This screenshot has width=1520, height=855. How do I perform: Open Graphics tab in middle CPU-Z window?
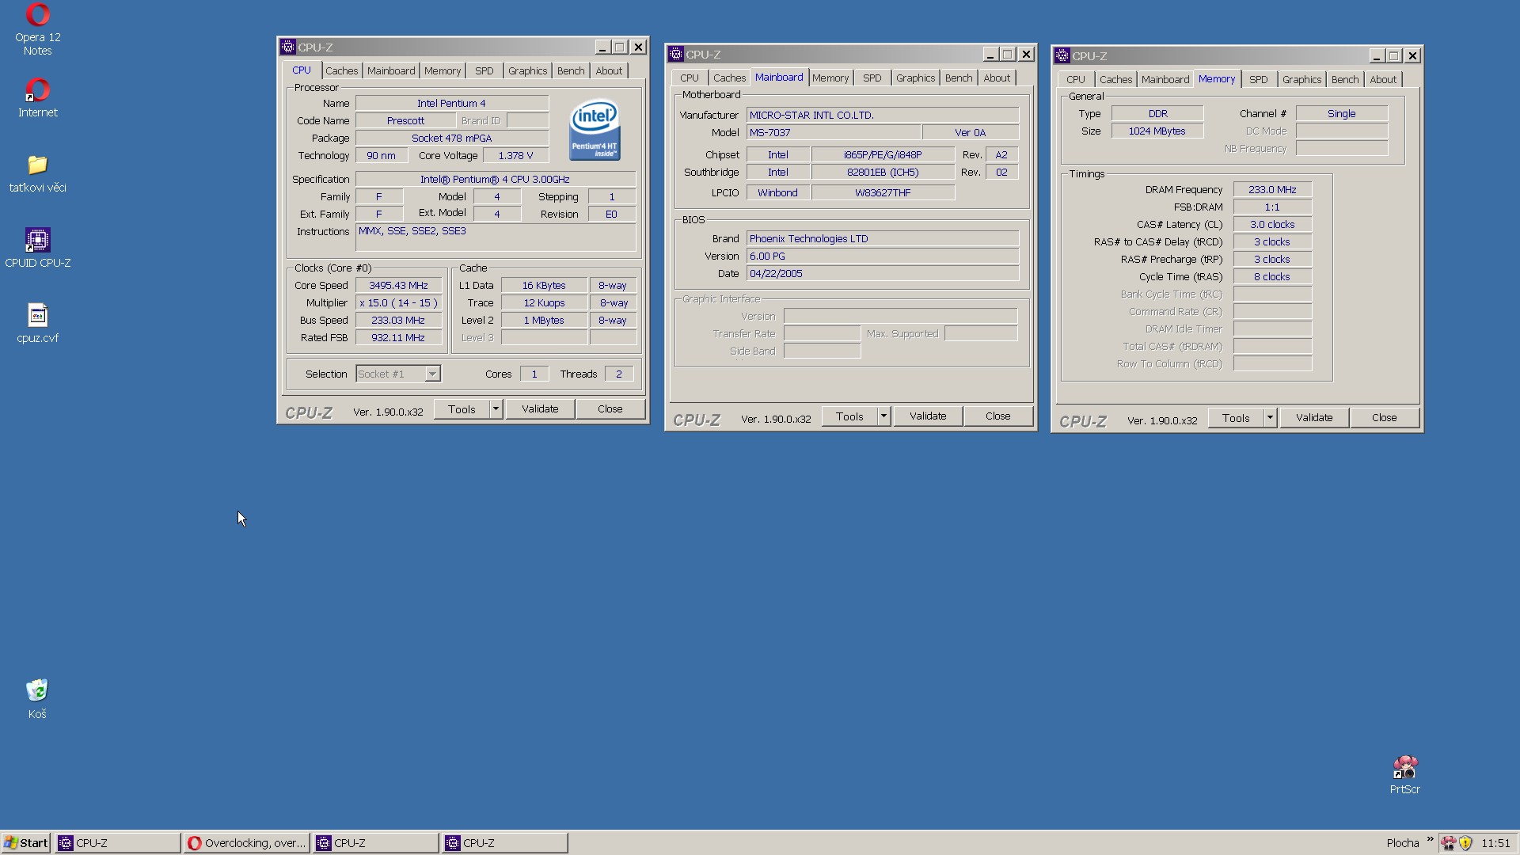(x=916, y=78)
